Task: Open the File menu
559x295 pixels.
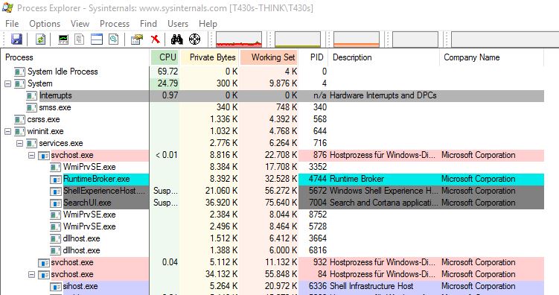Action: click(x=12, y=24)
